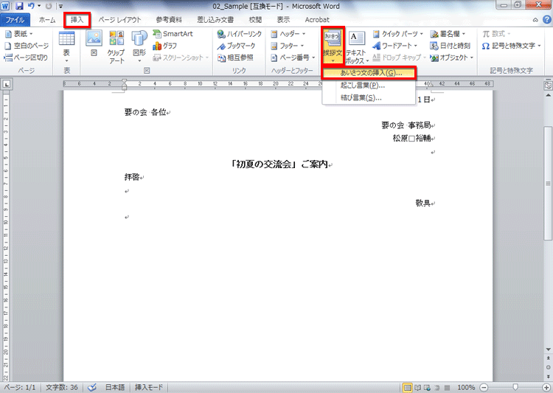This screenshot has width=553, height=393.
Task: Switch to Web Layout view
Action: pyautogui.click(x=427, y=387)
